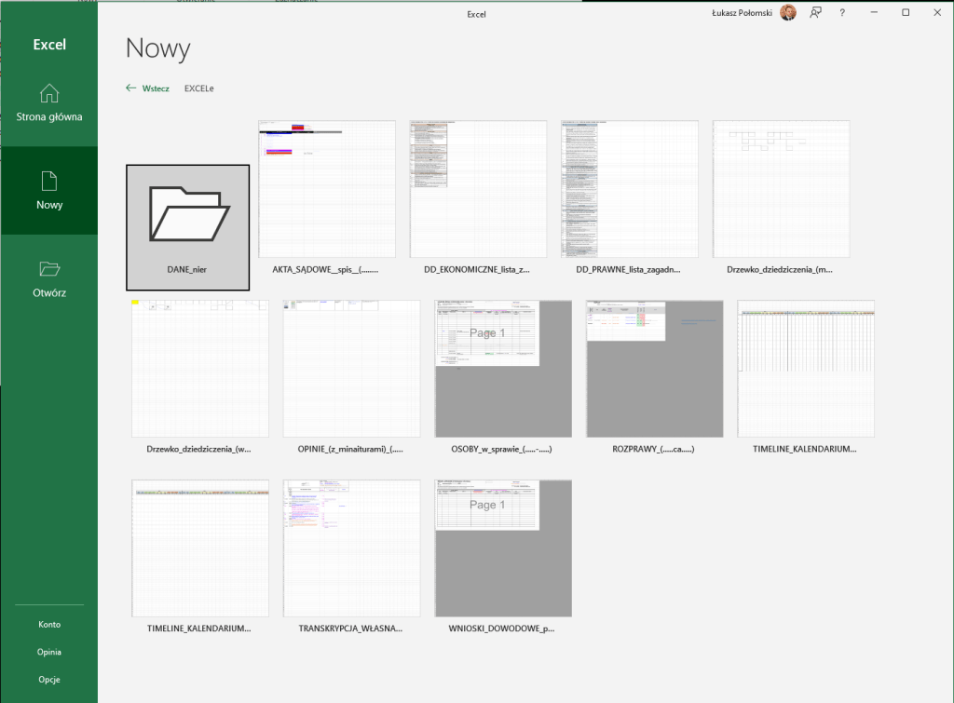Click the Otwórz folder icon
This screenshot has height=703, width=954.
pyautogui.click(x=49, y=269)
